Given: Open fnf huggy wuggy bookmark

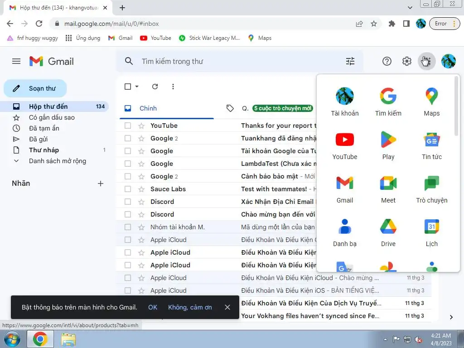Looking at the screenshot, I should point(33,38).
